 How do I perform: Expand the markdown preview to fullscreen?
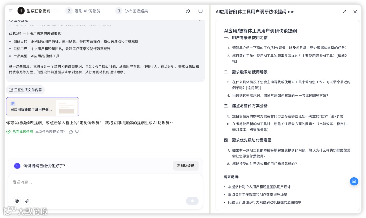coord(344,12)
